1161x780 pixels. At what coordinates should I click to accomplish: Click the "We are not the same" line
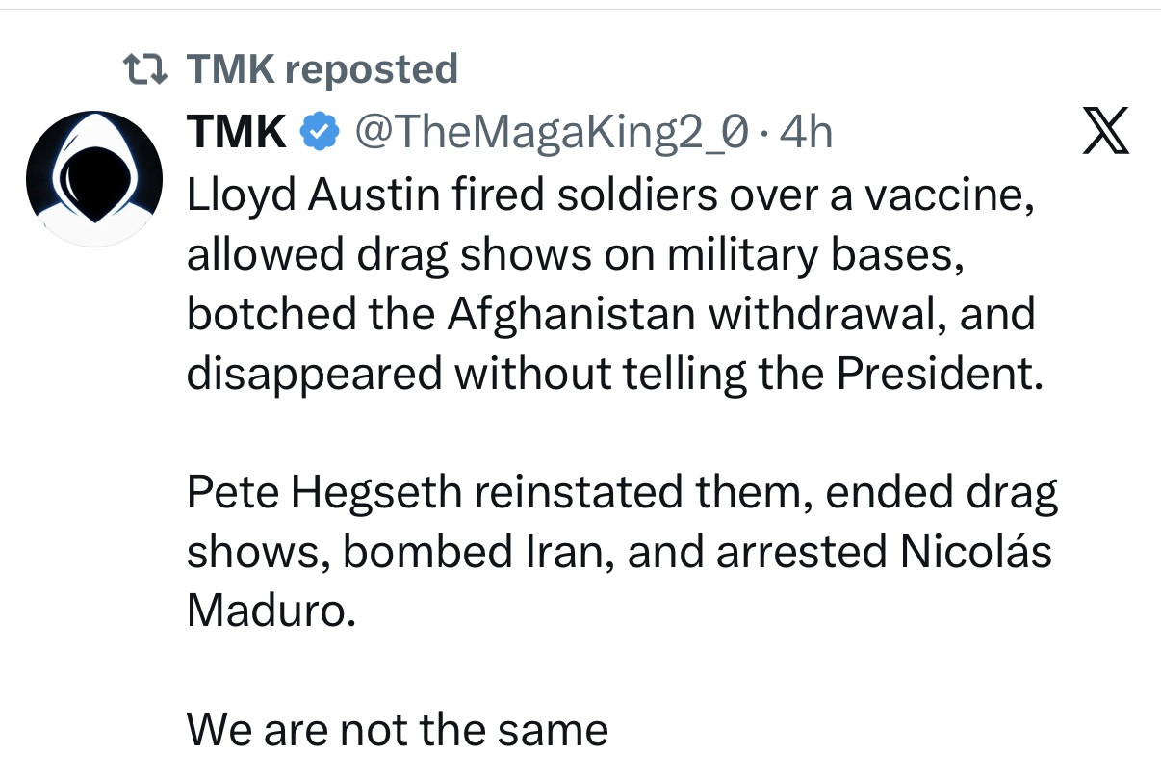397,729
